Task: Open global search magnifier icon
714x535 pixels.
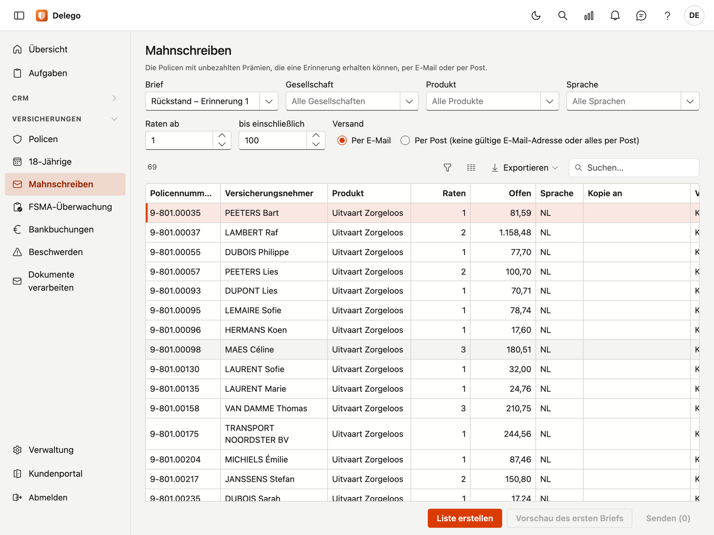Action: point(563,15)
